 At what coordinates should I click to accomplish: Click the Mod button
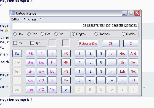[x=123, y=54]
